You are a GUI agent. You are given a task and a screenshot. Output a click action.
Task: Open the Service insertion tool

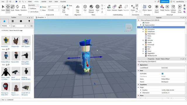coord(167,8)
